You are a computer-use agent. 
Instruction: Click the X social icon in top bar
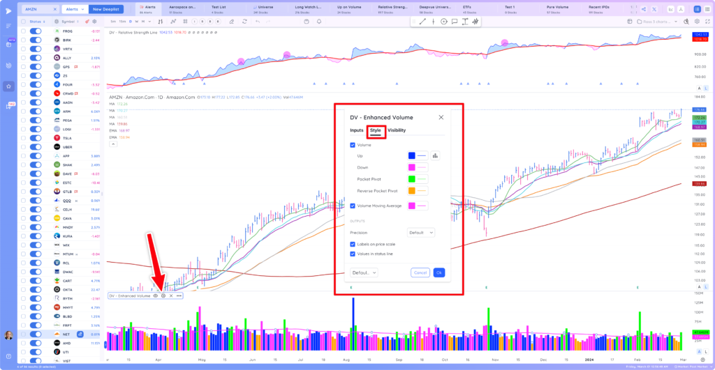pos(654,9)
